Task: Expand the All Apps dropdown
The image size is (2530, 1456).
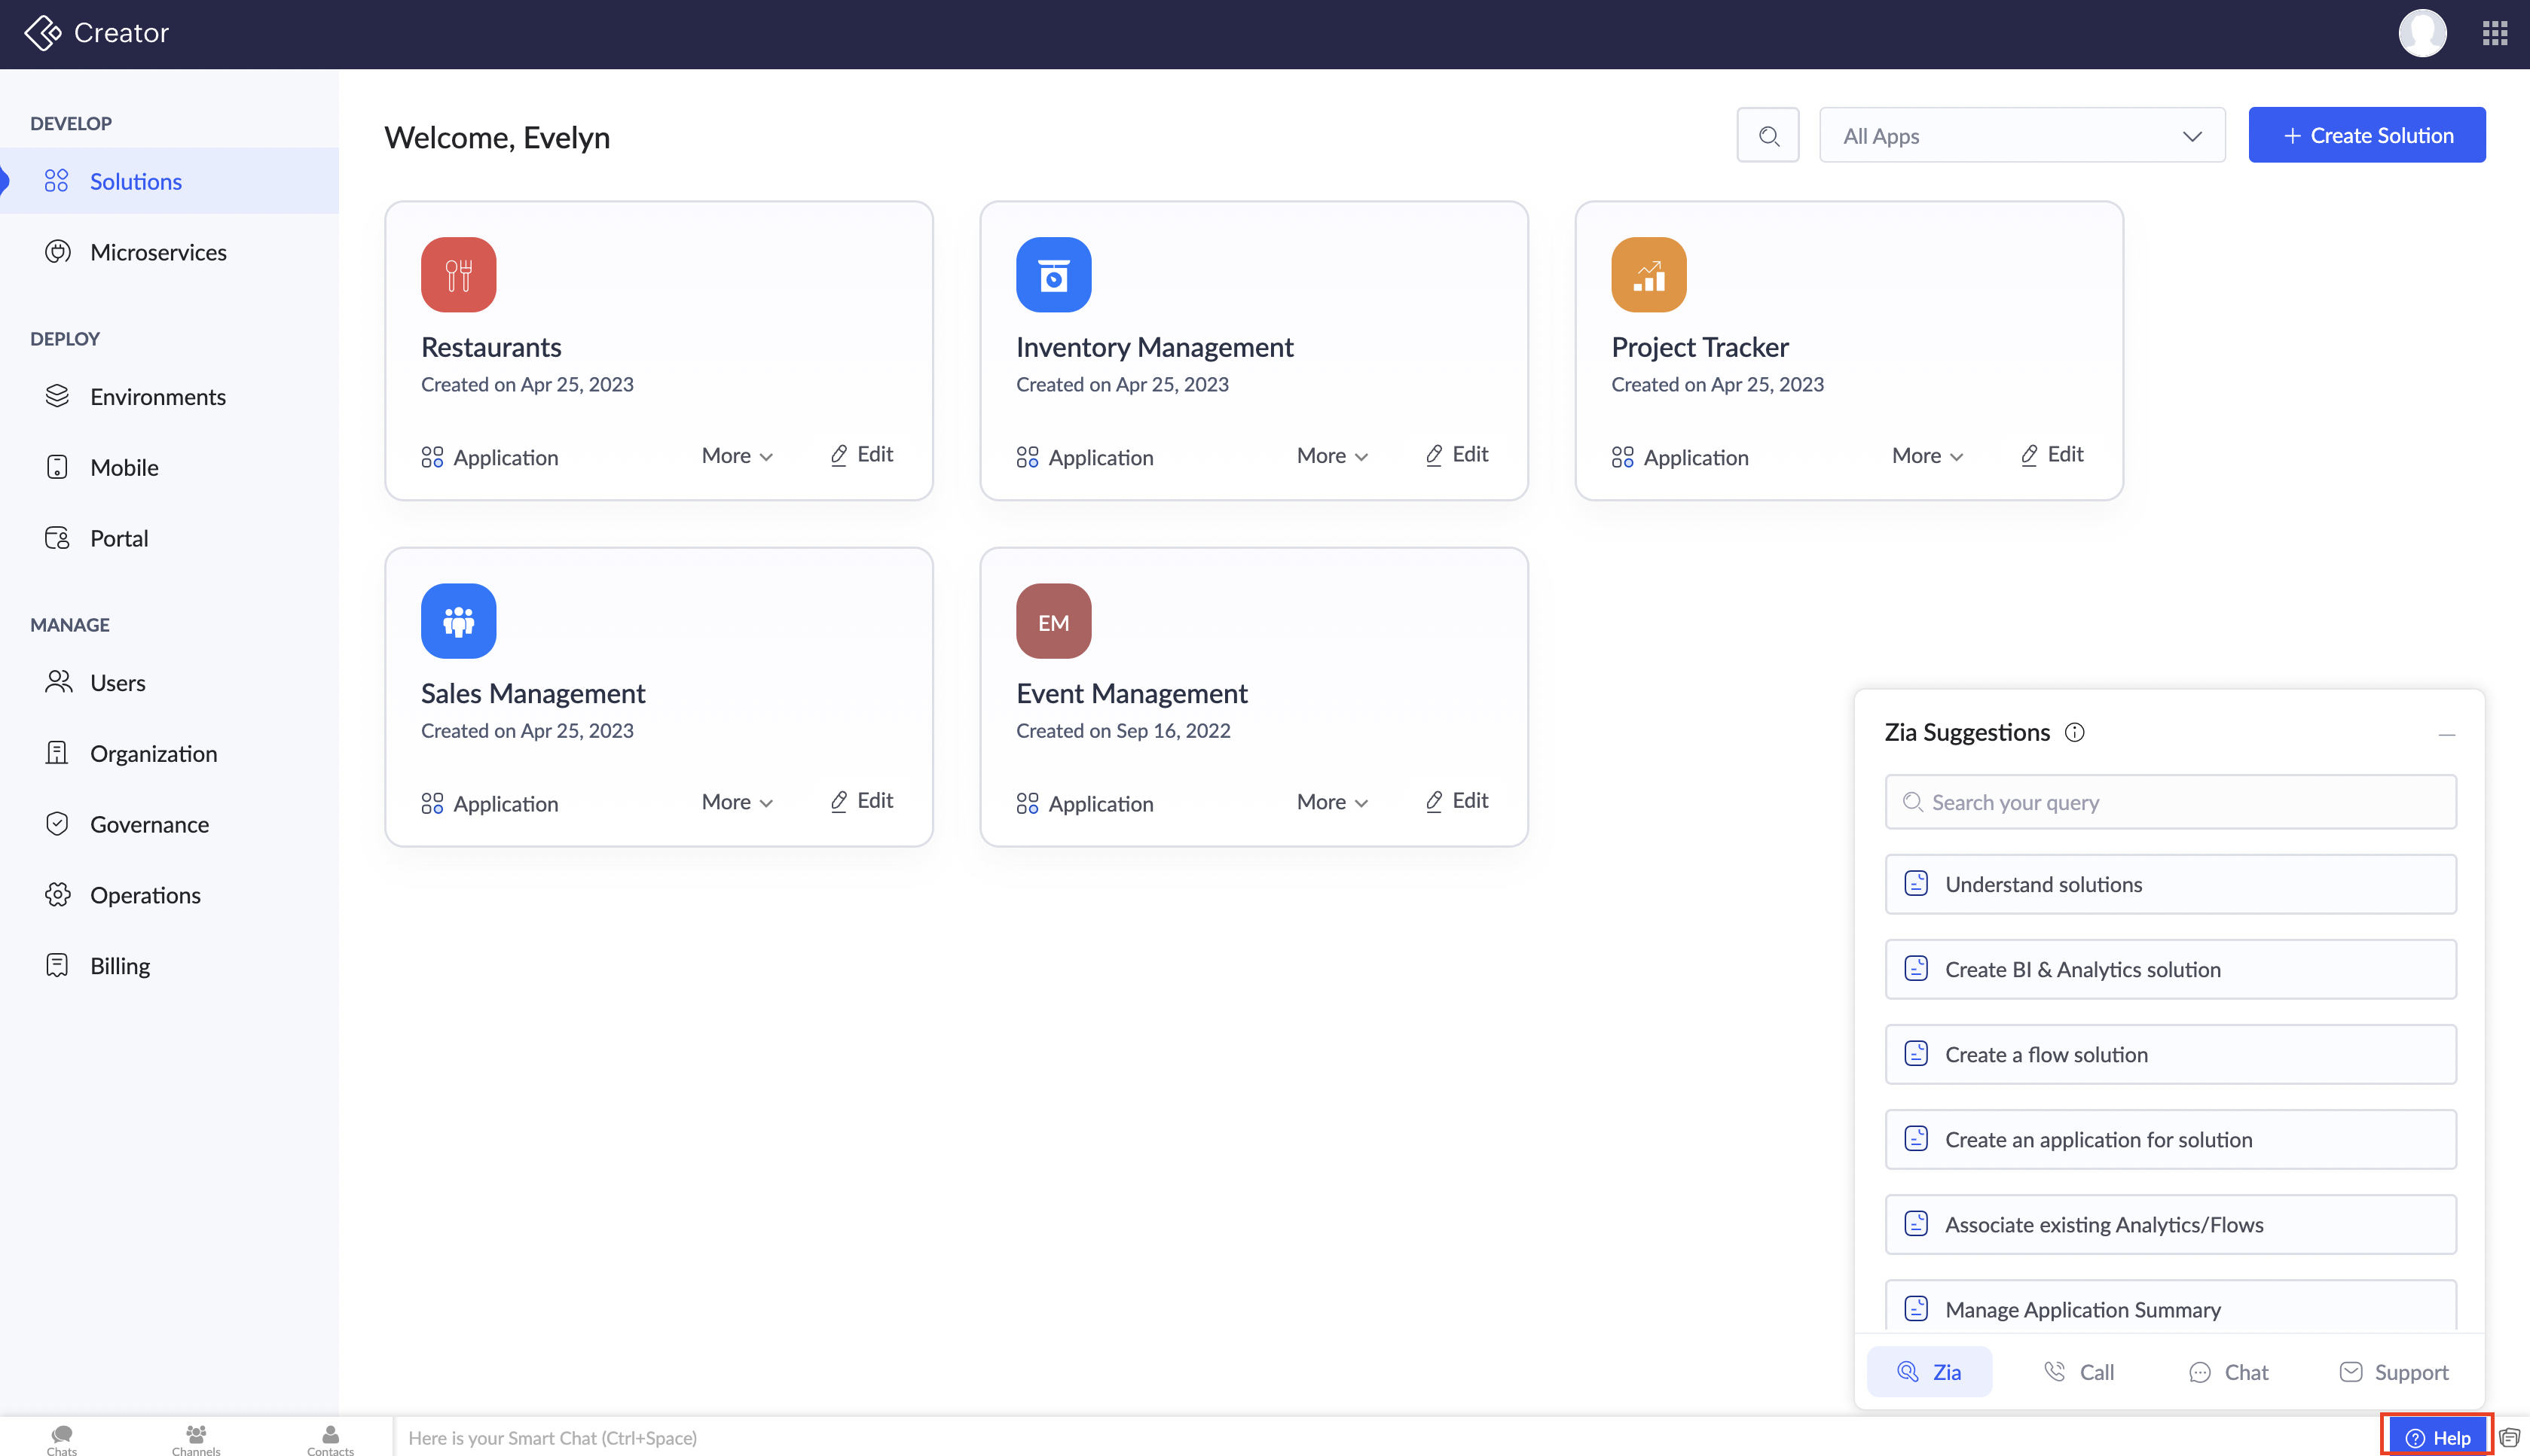Action: coord(2021,135)
